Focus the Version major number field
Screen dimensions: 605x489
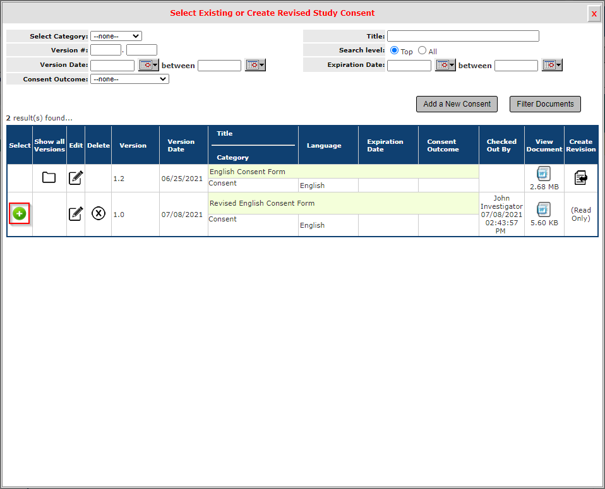coord(105,50)
